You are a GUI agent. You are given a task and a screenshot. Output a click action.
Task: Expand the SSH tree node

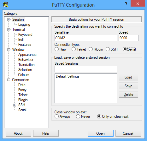pyautogui.click(x=15, y=105)
